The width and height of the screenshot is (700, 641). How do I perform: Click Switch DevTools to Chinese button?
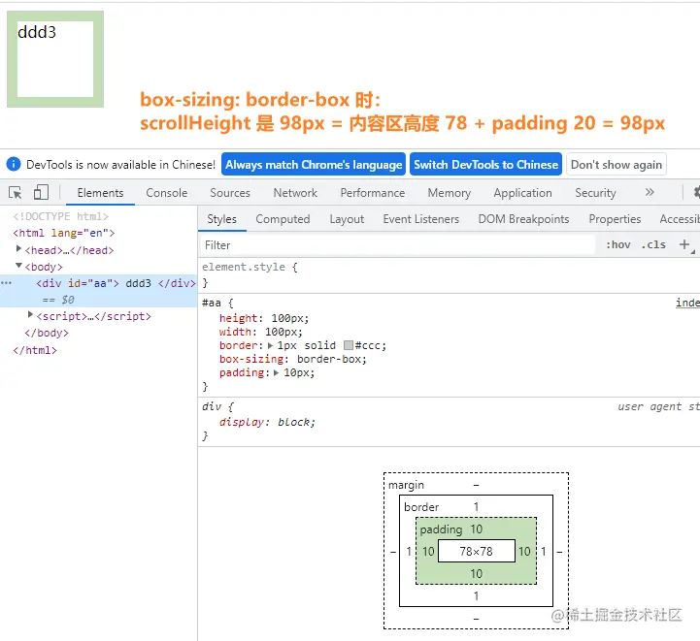click(x=485, y=165)
